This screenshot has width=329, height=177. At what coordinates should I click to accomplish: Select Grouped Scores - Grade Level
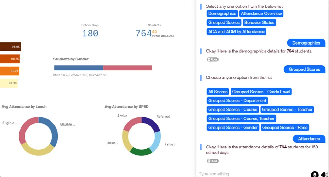click(x=261, y=92)
